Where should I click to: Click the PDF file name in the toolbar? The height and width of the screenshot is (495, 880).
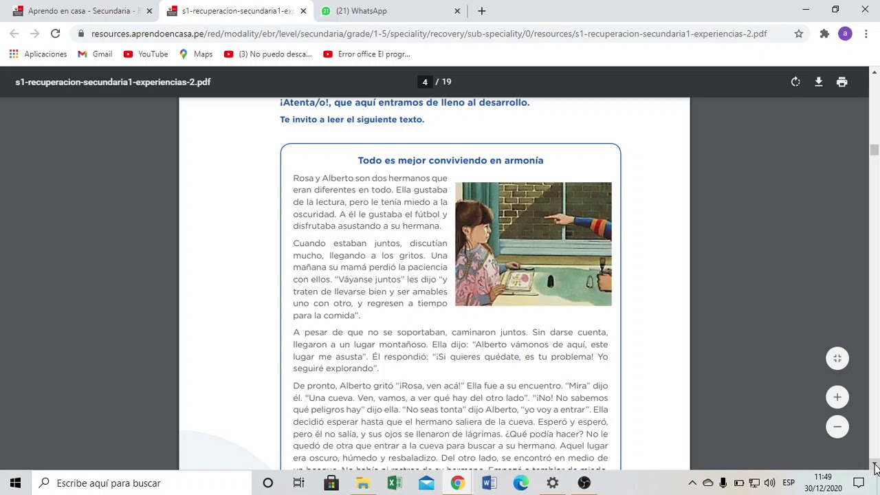113,82
